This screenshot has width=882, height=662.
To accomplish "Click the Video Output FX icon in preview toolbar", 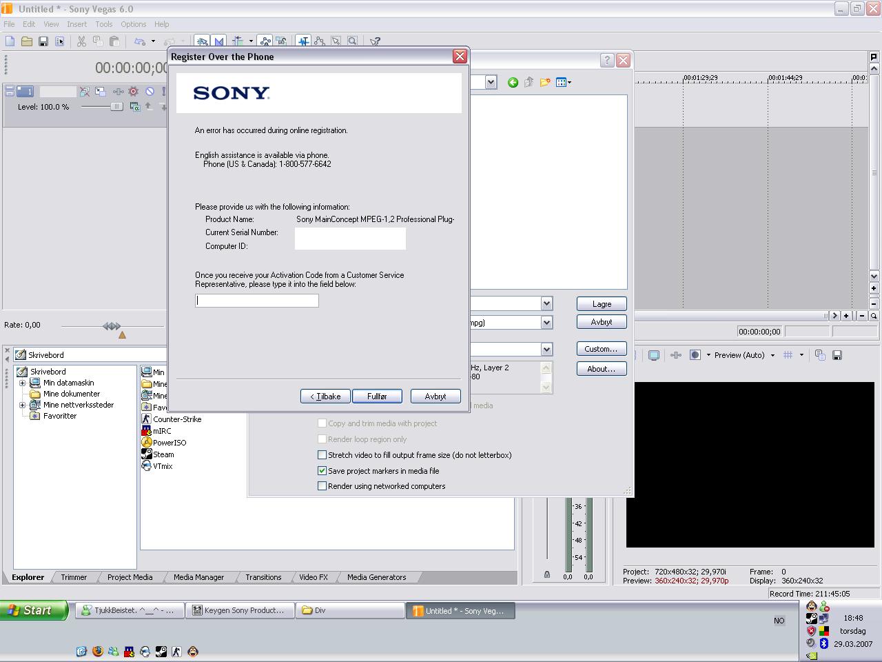I will click(x=676, y=355).
